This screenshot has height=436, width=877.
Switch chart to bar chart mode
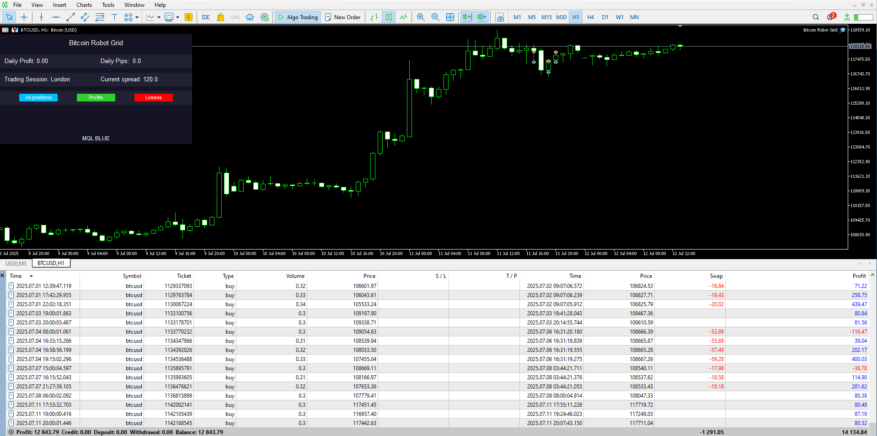(x=374, y=17)
